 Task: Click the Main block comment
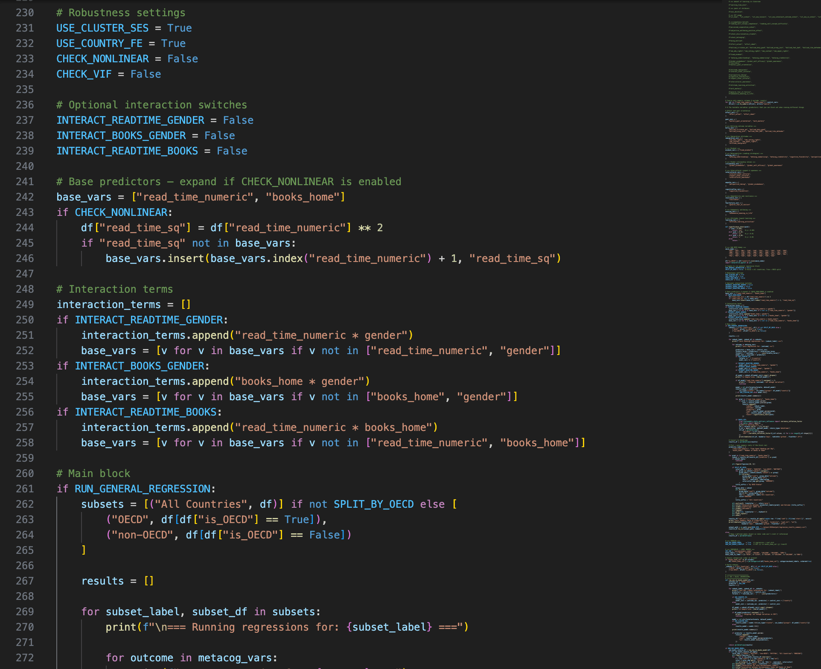pyautogui.click(x=93, y=474)
